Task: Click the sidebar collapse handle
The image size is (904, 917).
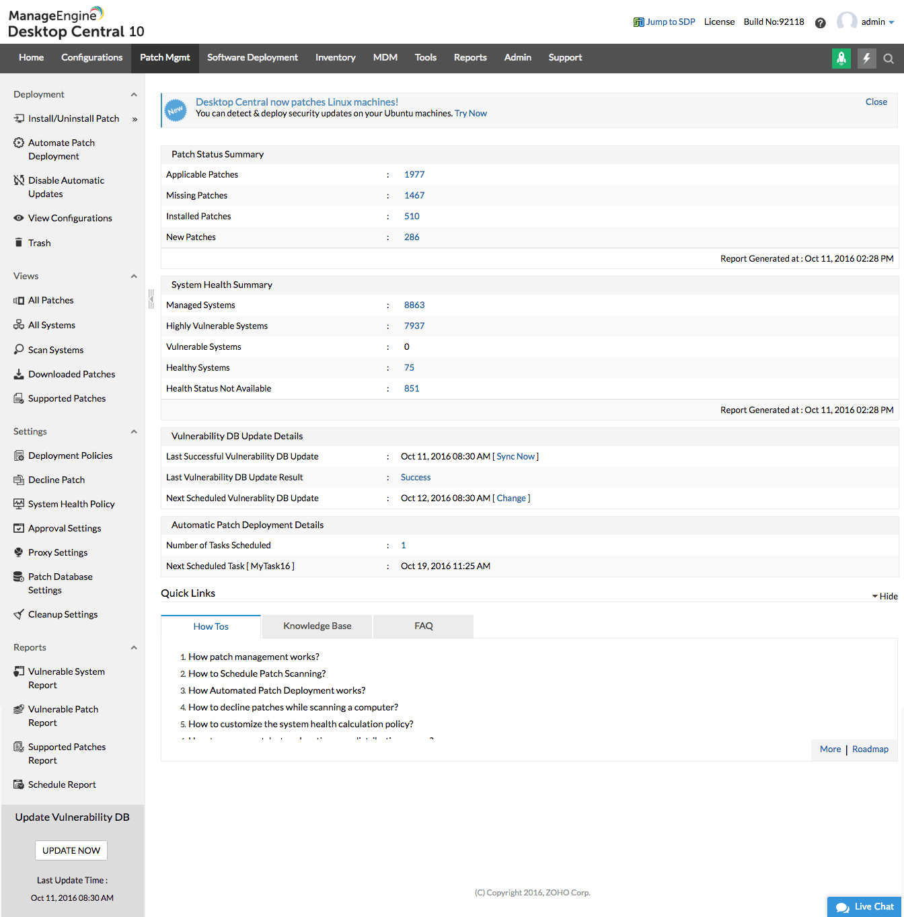Action: (x=151, y=299)
